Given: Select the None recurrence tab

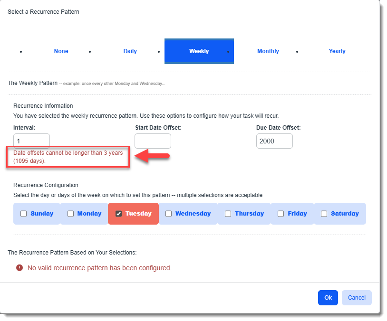Looking at the screenshot, I should [61, 51].
